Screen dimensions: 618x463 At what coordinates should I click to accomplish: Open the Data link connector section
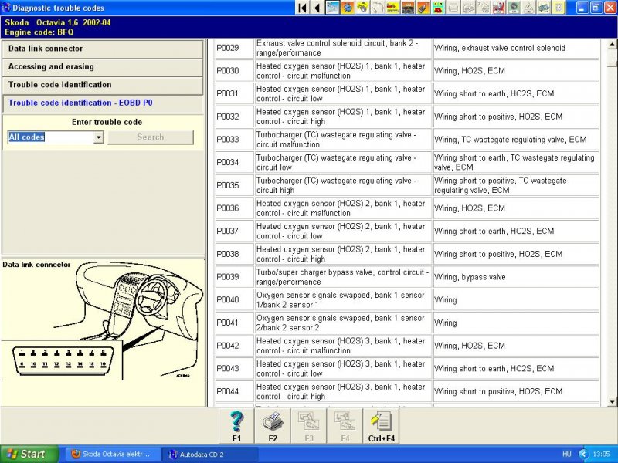[103, 49]
